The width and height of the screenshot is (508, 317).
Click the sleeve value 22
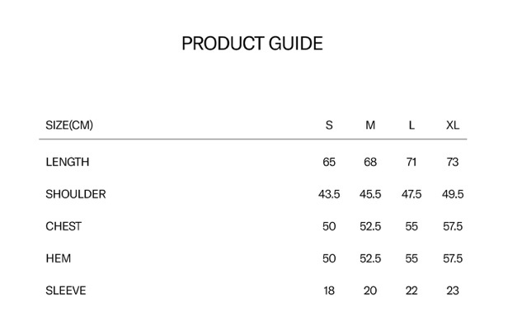point(412,291)
